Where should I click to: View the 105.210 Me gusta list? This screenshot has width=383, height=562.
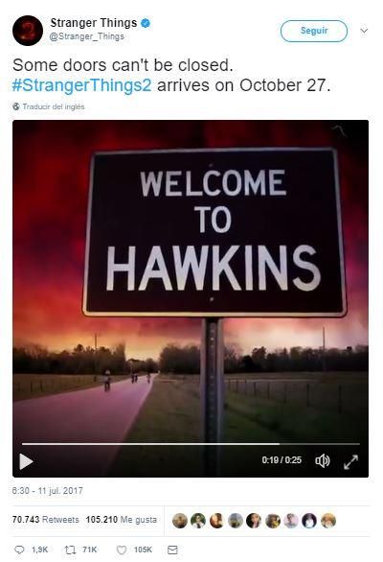(122, 520)
